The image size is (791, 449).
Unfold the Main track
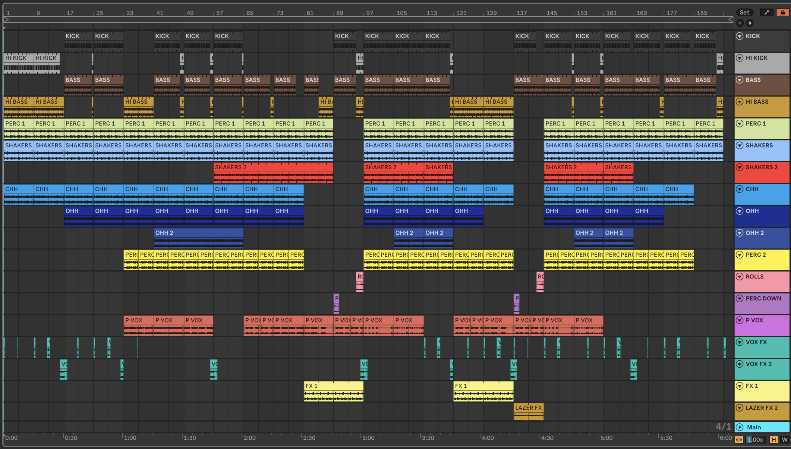(739, 427)
